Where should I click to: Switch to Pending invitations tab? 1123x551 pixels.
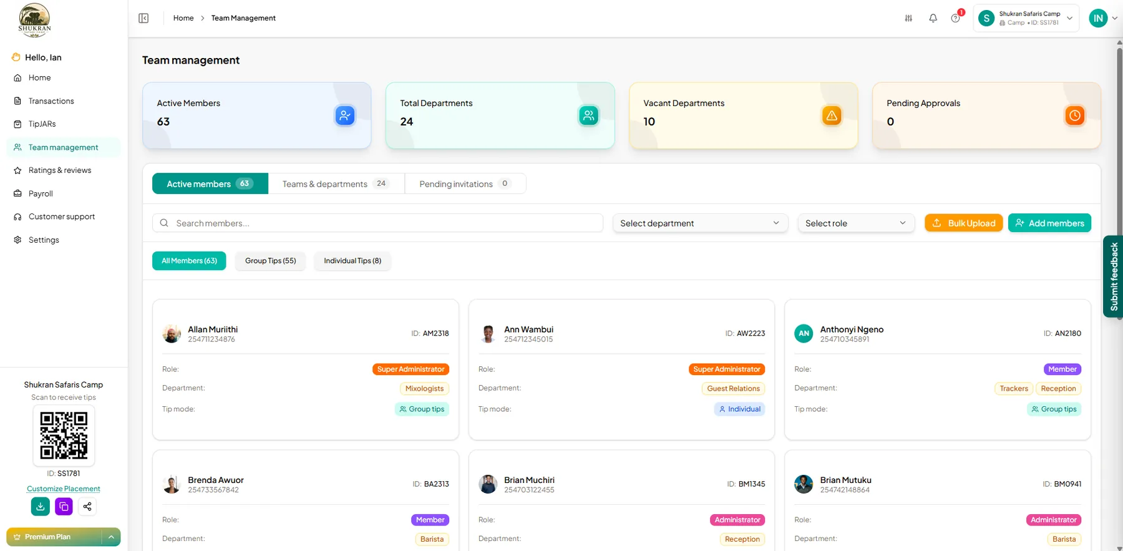click(465, 183)
